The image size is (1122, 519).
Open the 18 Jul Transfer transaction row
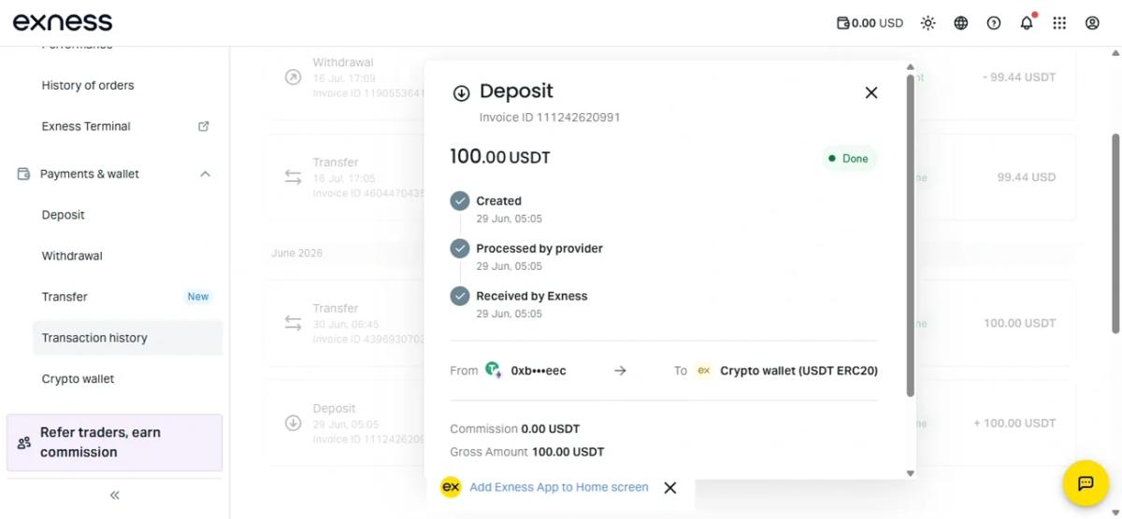[x=670, y=177]
